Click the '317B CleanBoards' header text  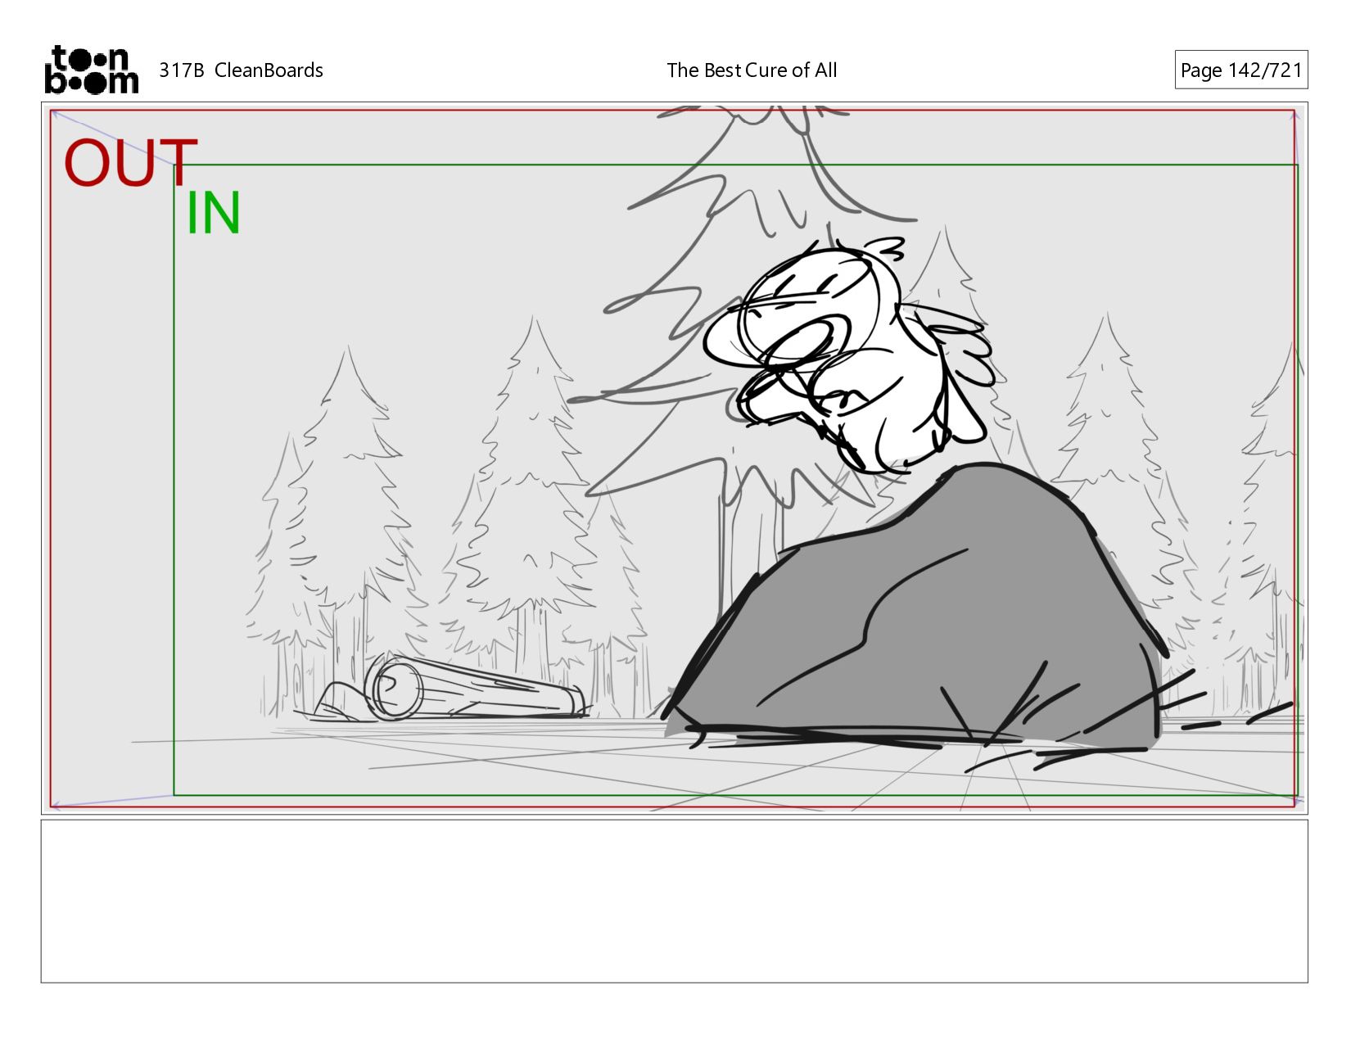(241, 70)
